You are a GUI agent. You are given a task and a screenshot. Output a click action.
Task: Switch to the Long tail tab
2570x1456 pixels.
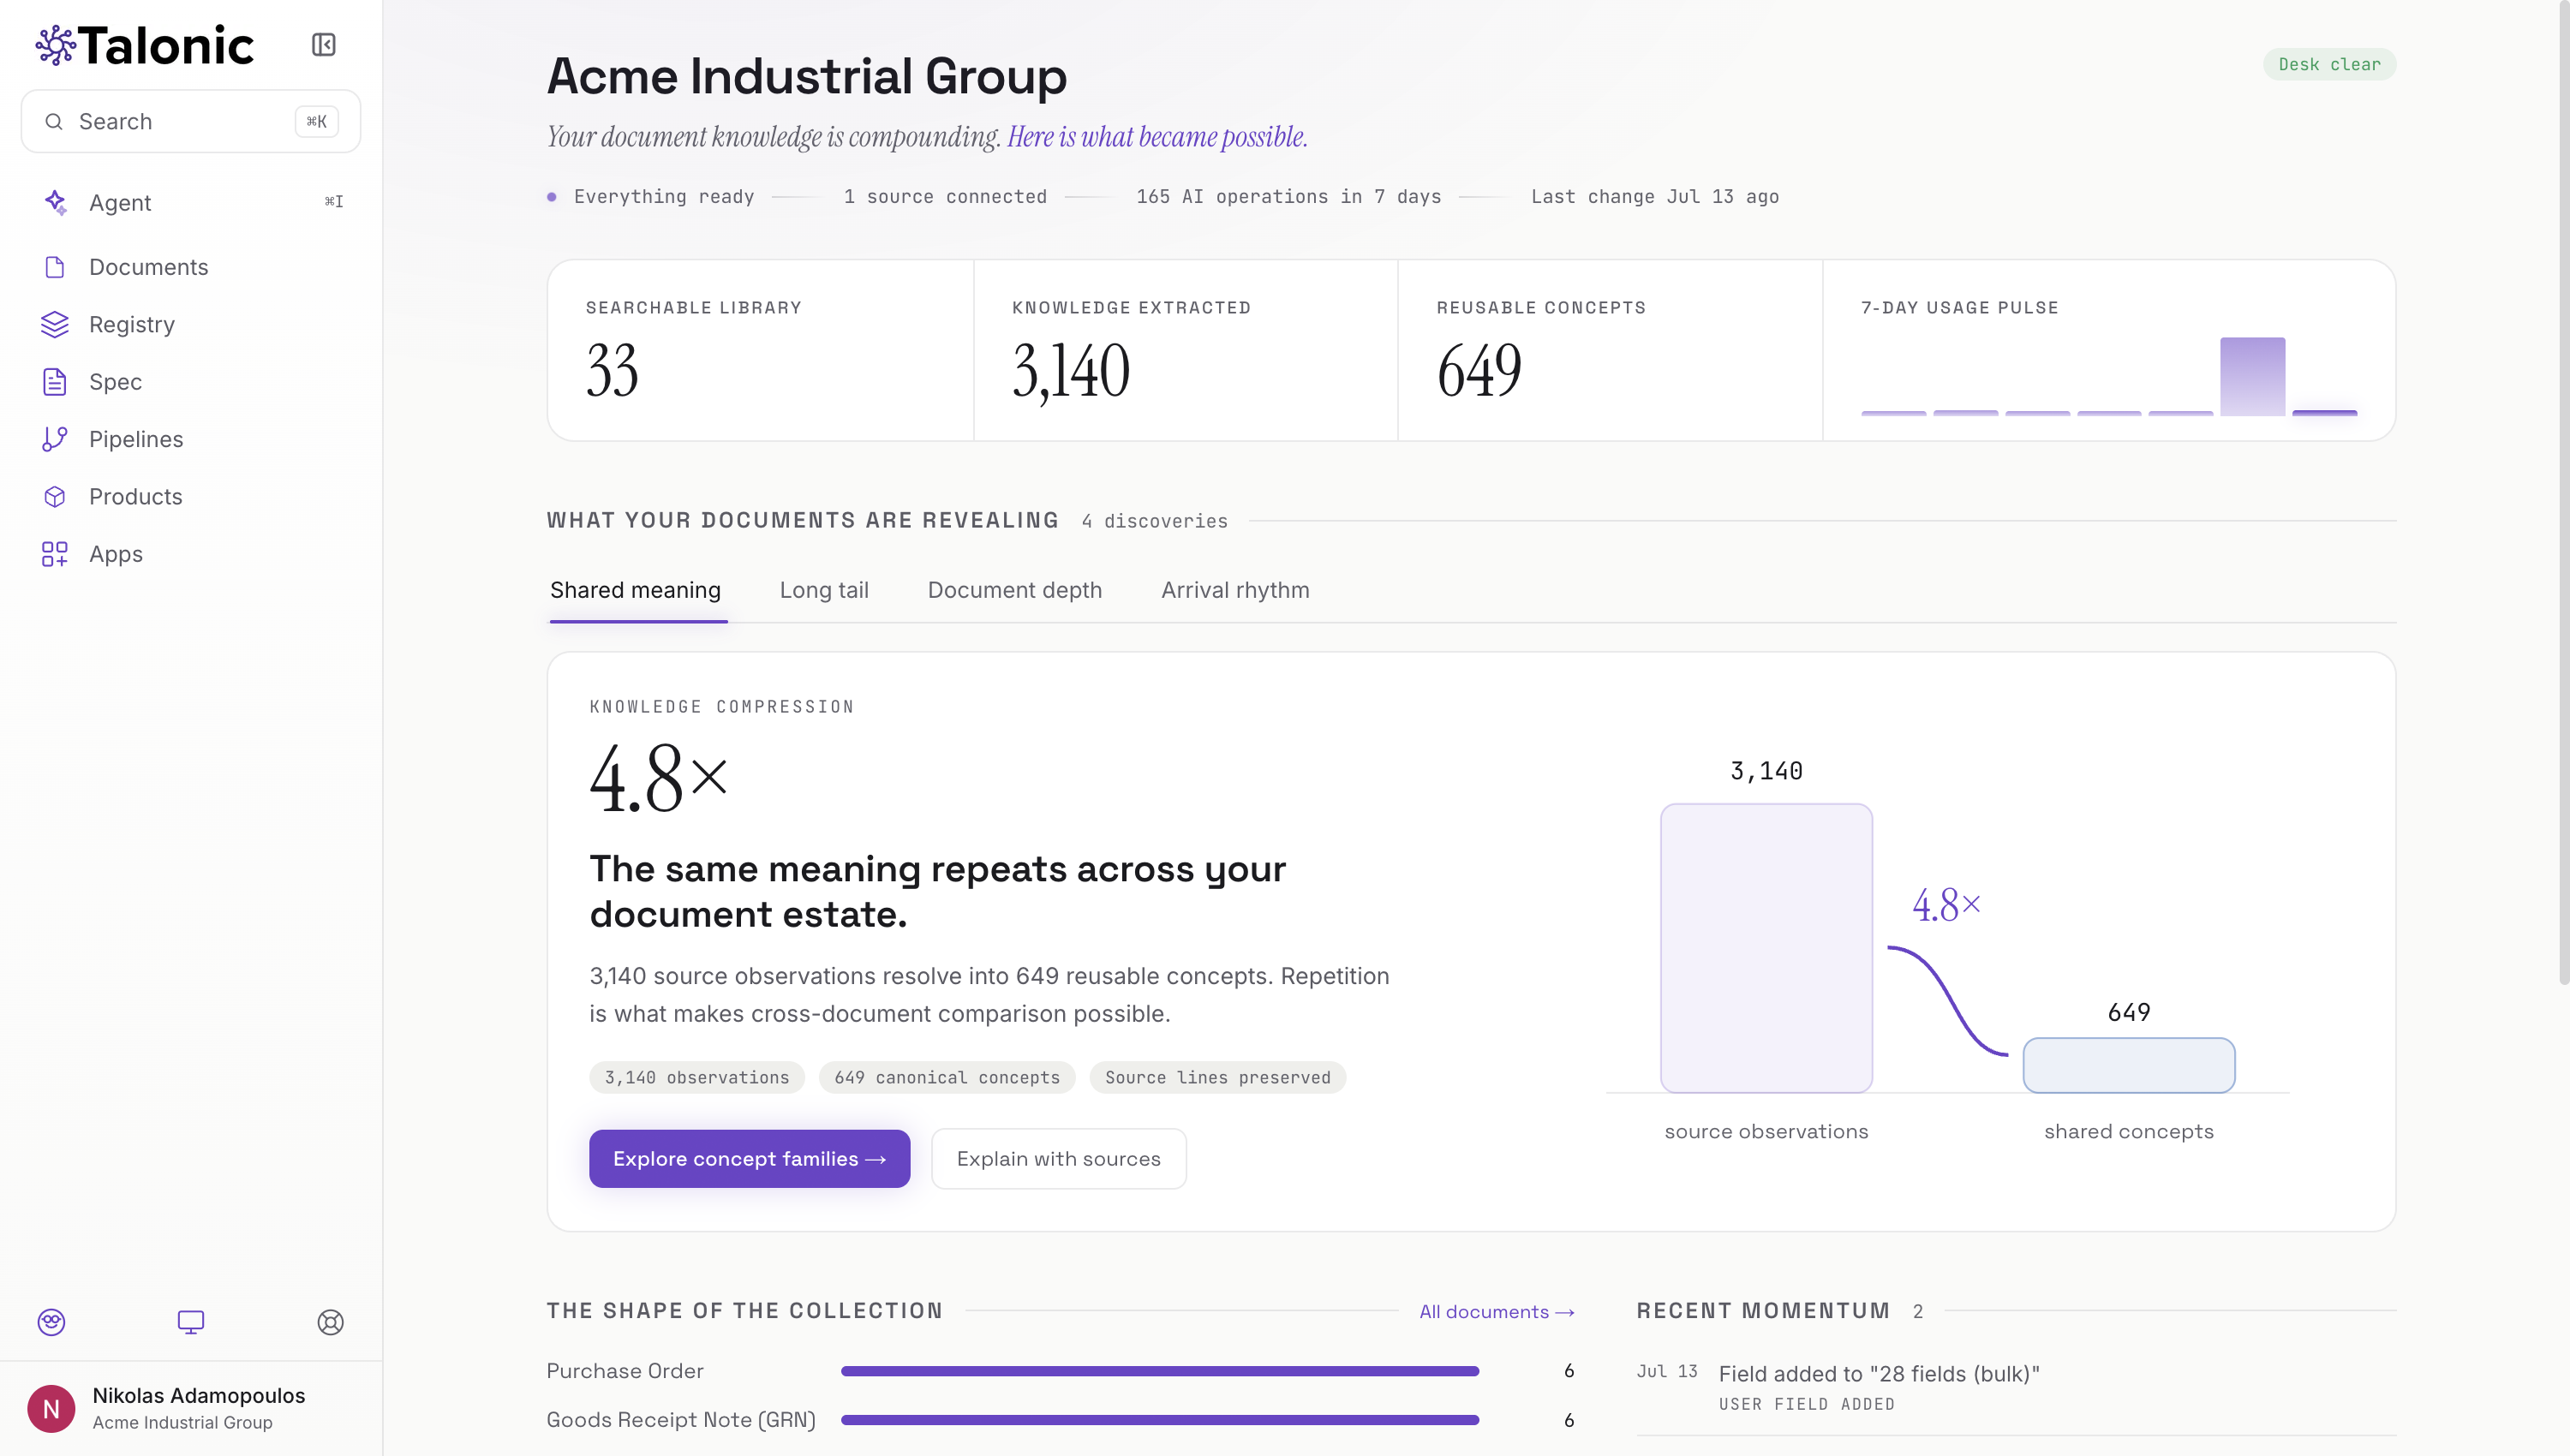pos(824,590)
